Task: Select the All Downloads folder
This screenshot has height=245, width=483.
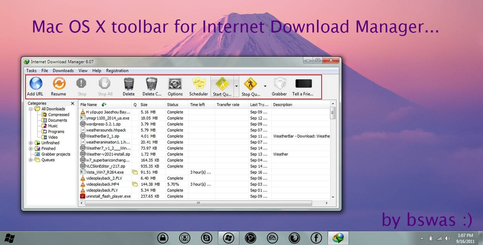Action: (53, 109)
